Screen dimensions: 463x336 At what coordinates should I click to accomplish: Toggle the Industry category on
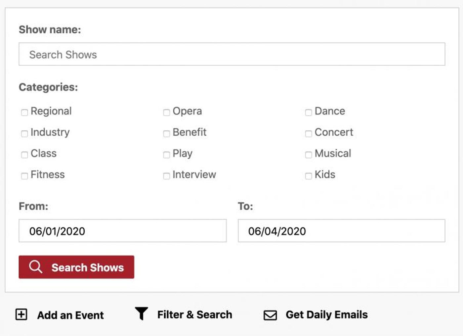click(24, 134)
